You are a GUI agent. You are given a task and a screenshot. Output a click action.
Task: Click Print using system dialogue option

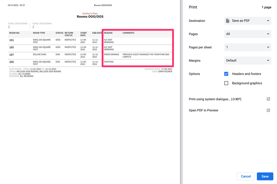click(x=215, y=99)
